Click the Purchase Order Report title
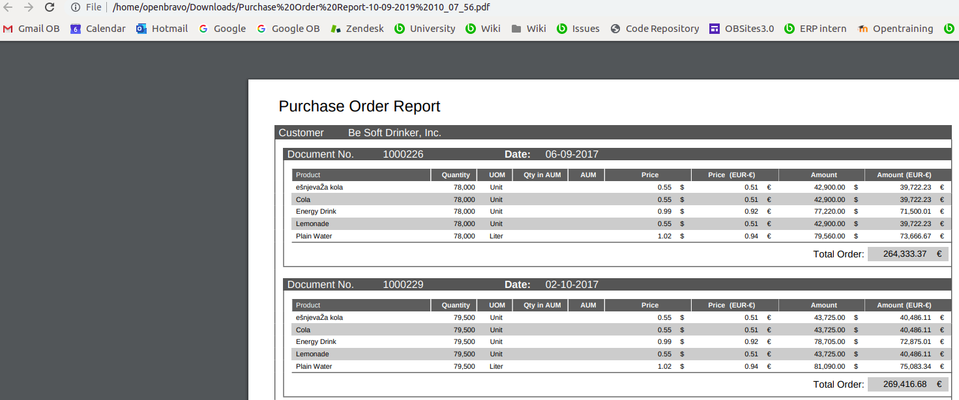The width and height of the screenshot is (959, 400). pos(359,106)
